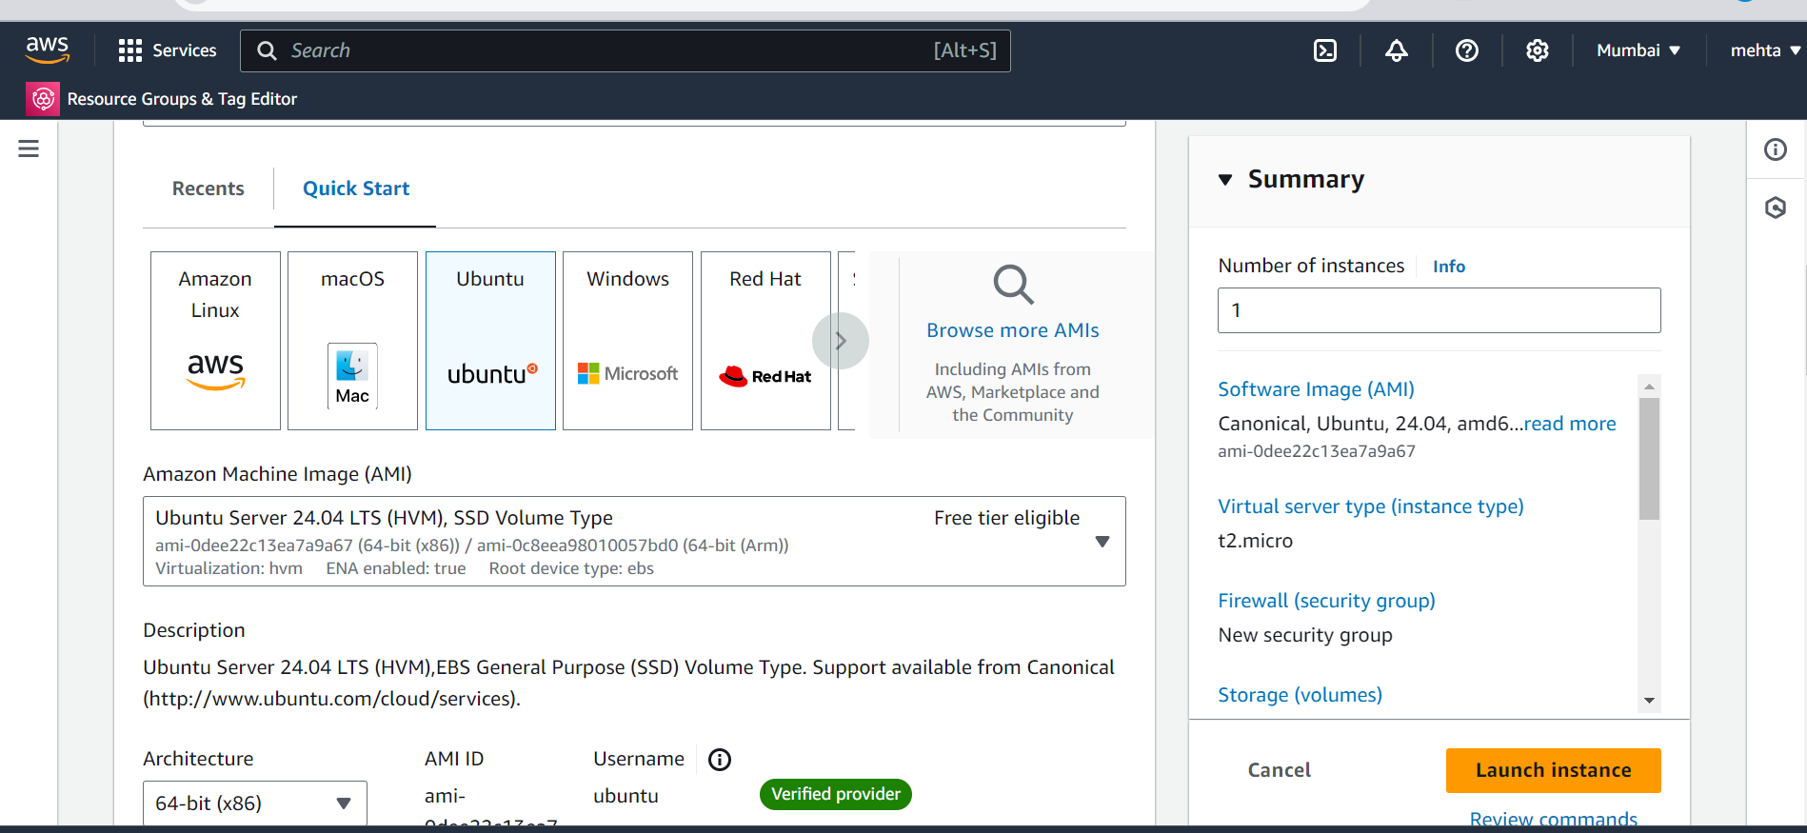The height and width of the screenshot is (833, 1807).
Task: Click the Launch instance button
Action: tap(1553, 770)
